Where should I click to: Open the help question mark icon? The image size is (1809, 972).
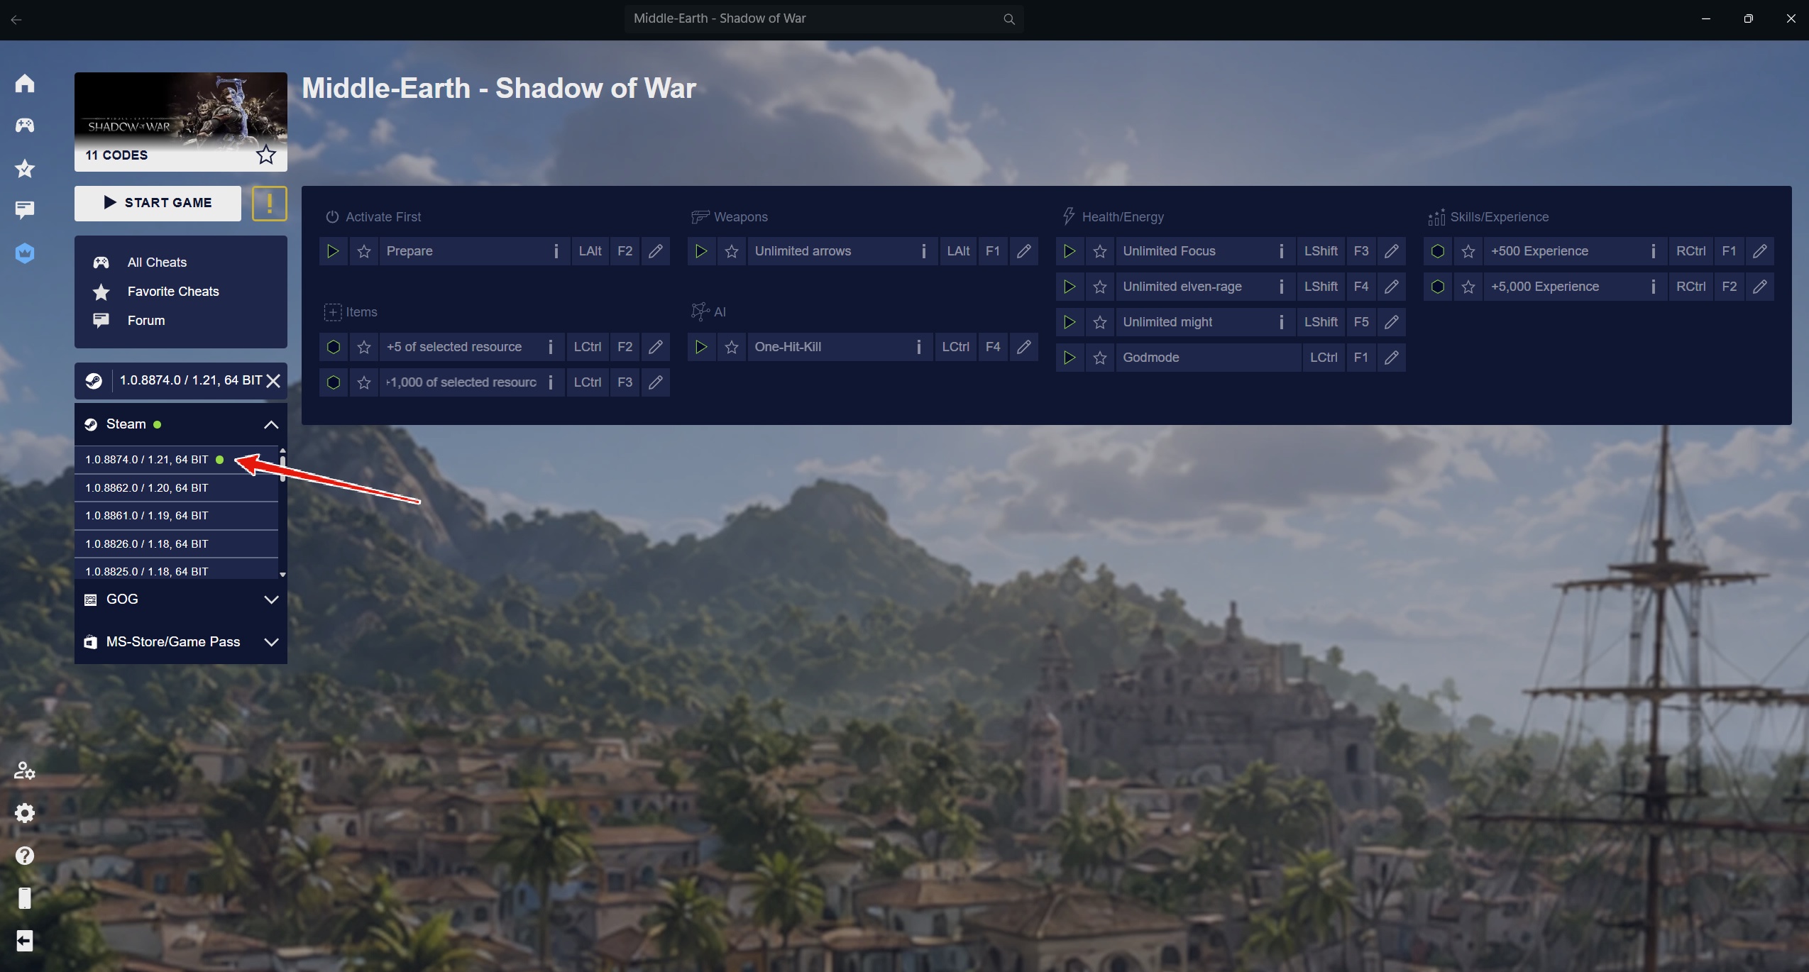pyautogui.click(x=25, y=856)
